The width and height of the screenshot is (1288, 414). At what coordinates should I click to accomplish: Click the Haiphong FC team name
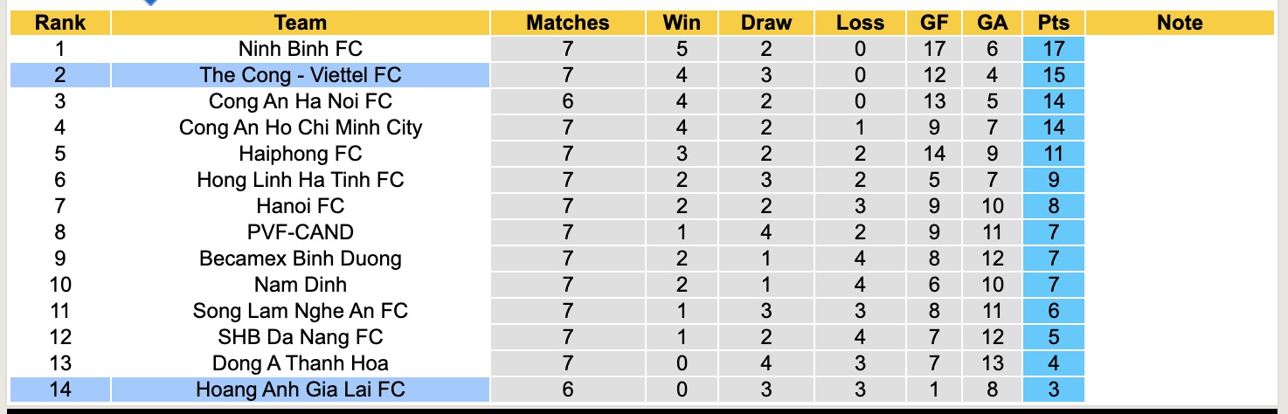click(300, 154)
